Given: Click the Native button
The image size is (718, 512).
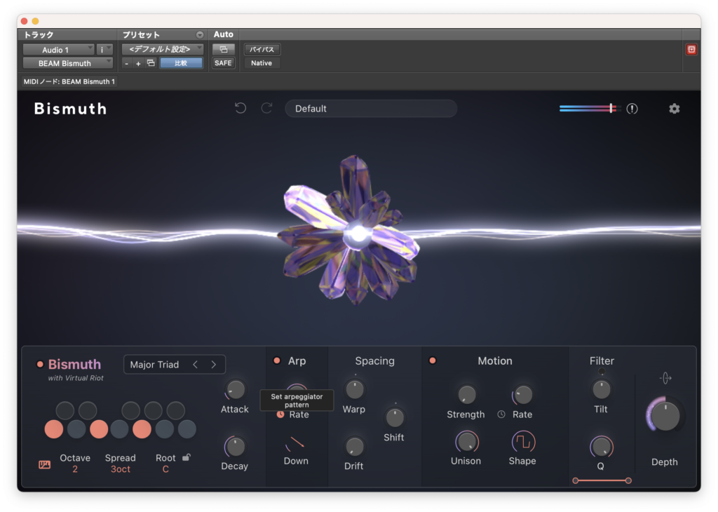Looking at the screenshot, I should [x=262, y=63].
